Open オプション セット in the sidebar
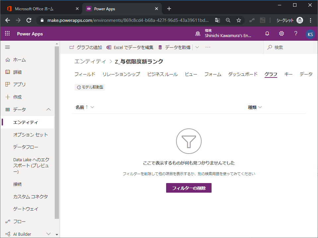Image resolution: width=318 pixels, height=238 pixels. pyautogui.click(x=31, y=135)
